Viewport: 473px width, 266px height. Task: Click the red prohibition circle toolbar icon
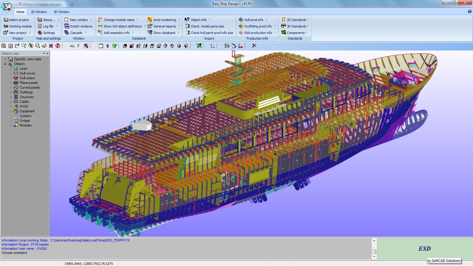tap(58, 46)
